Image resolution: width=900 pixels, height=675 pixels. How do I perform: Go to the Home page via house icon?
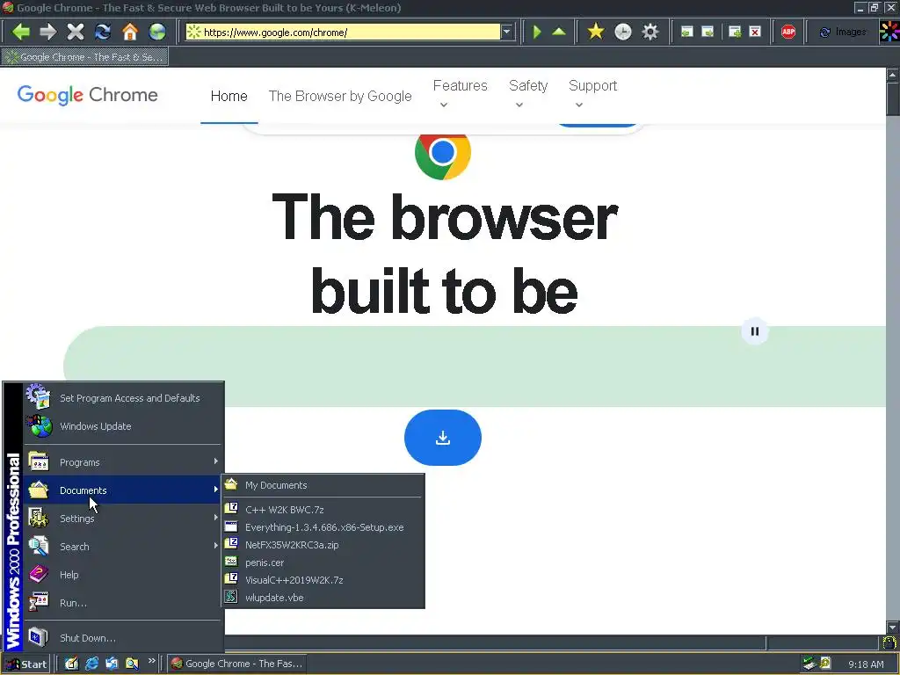[x=130, y=32]
